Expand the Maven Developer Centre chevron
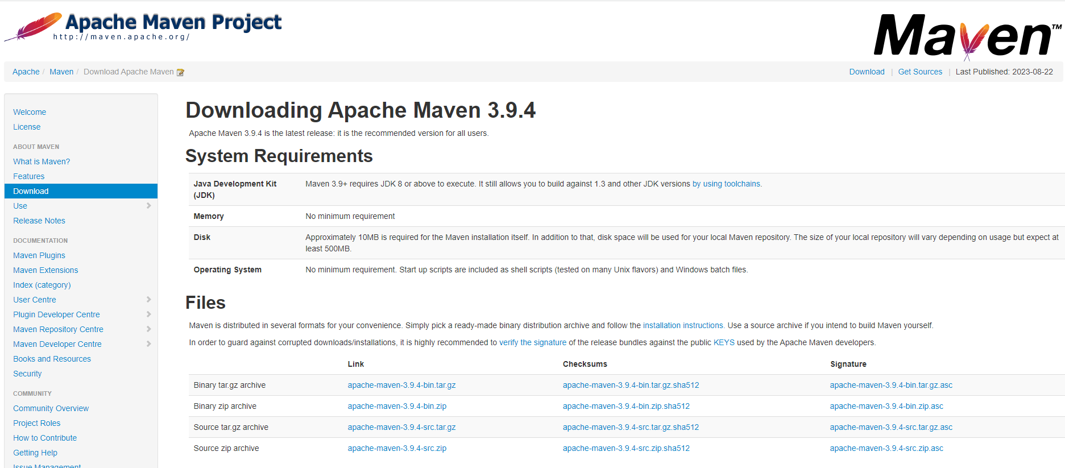 [x=149, y=344]
